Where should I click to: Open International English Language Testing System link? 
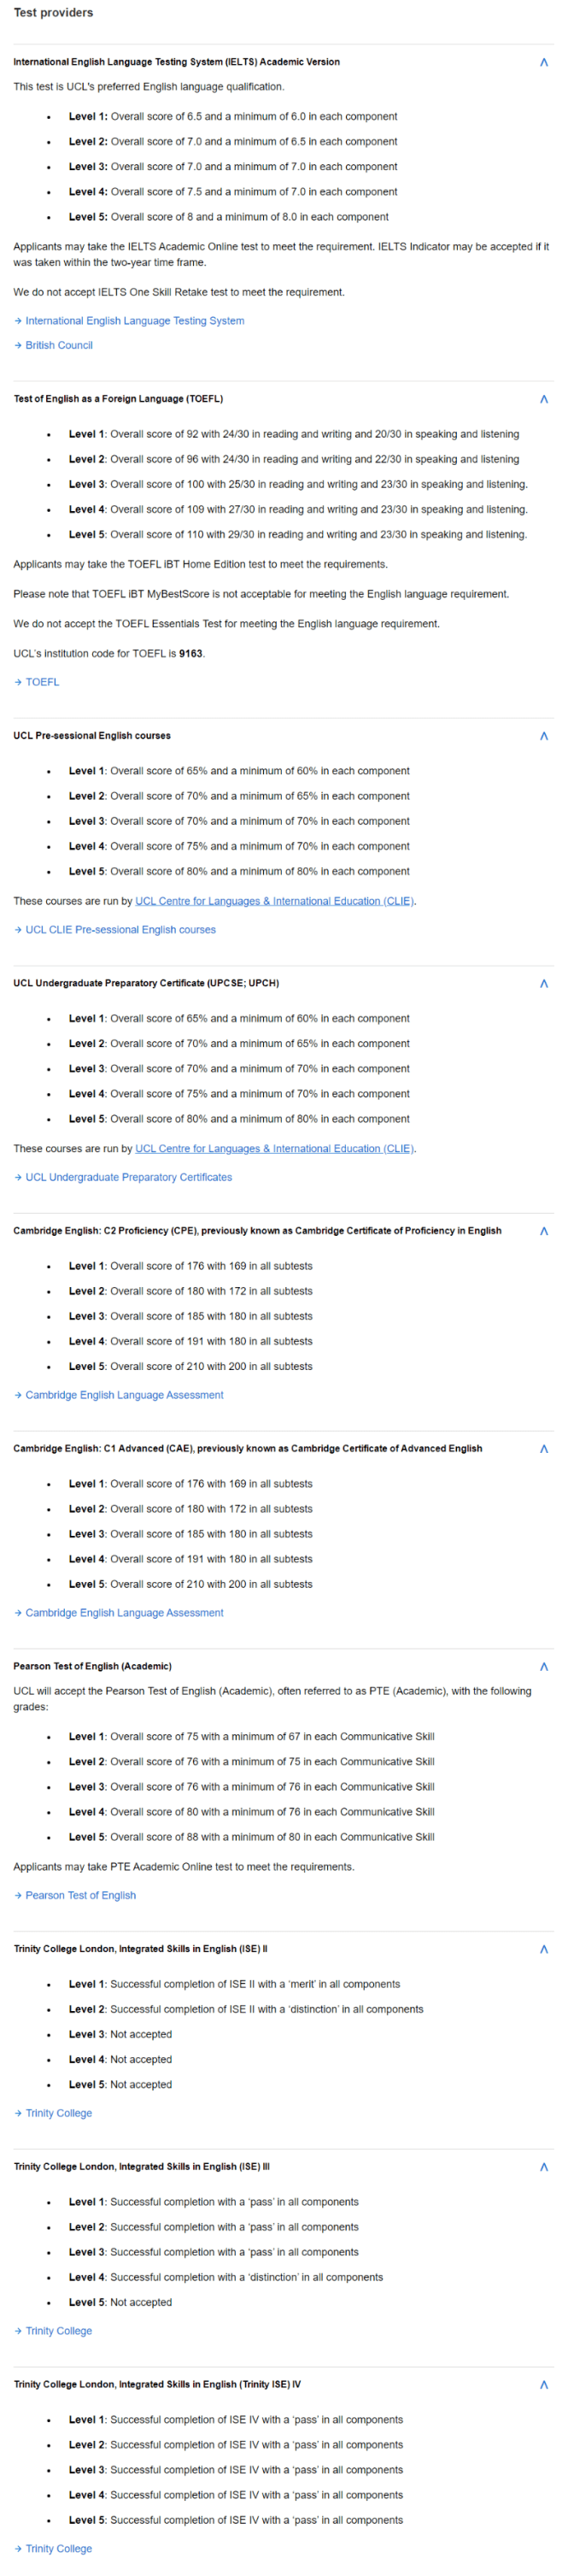[x=129, y=321]
